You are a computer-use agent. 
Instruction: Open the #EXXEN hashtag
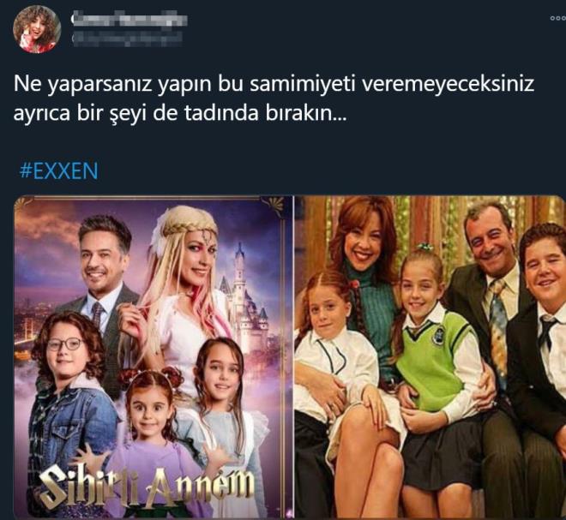click(x=58, y=171)
